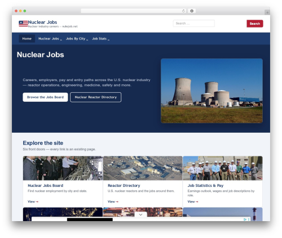Click 'Earnings outlook, wages' description text
The image size is (282, 238).
pyautogui.click(x=221, y=193)
